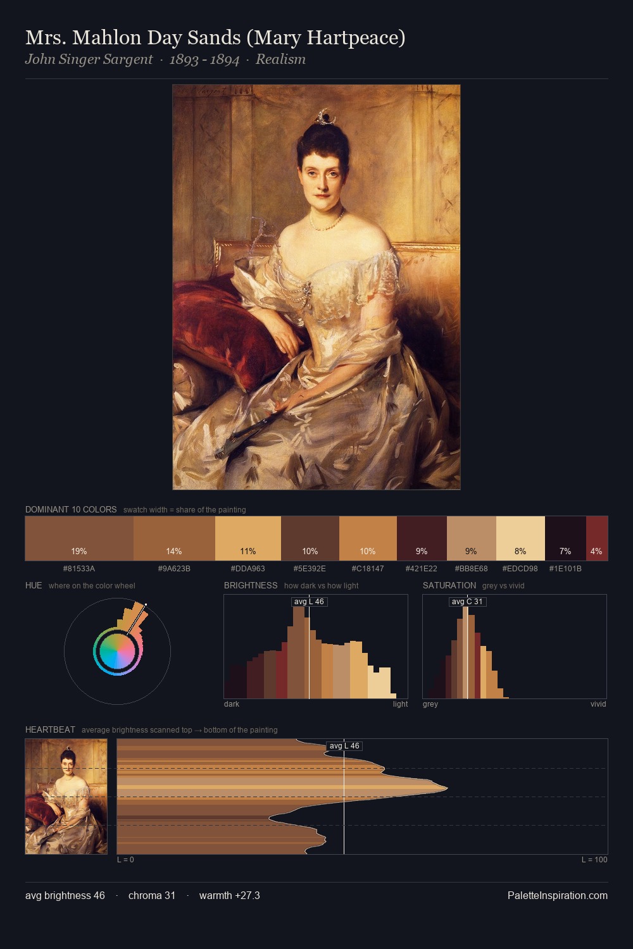The image size is (633, 949).
Task: Click 'where on the color wheel' caption
Action: [x=92, y=586]
